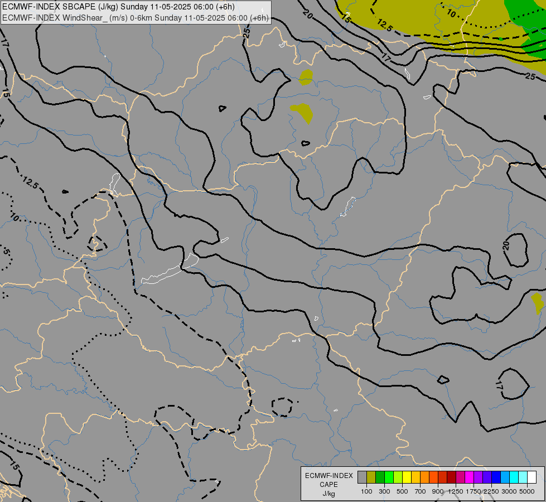The height and width of the screenshot is (502, 546).
Task: Click the legend value '500'
Action: click(402, 491)
